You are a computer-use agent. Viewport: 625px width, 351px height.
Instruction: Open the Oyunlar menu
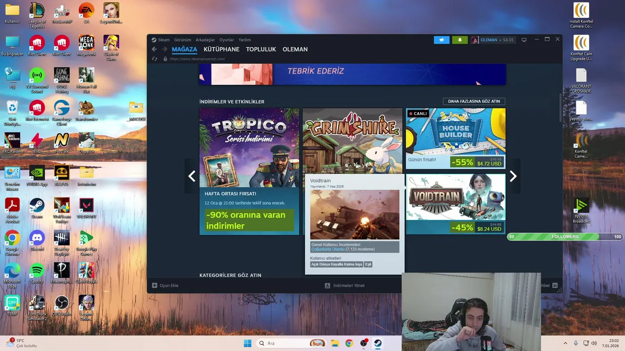pyautogui.click(x=227, y=40)
